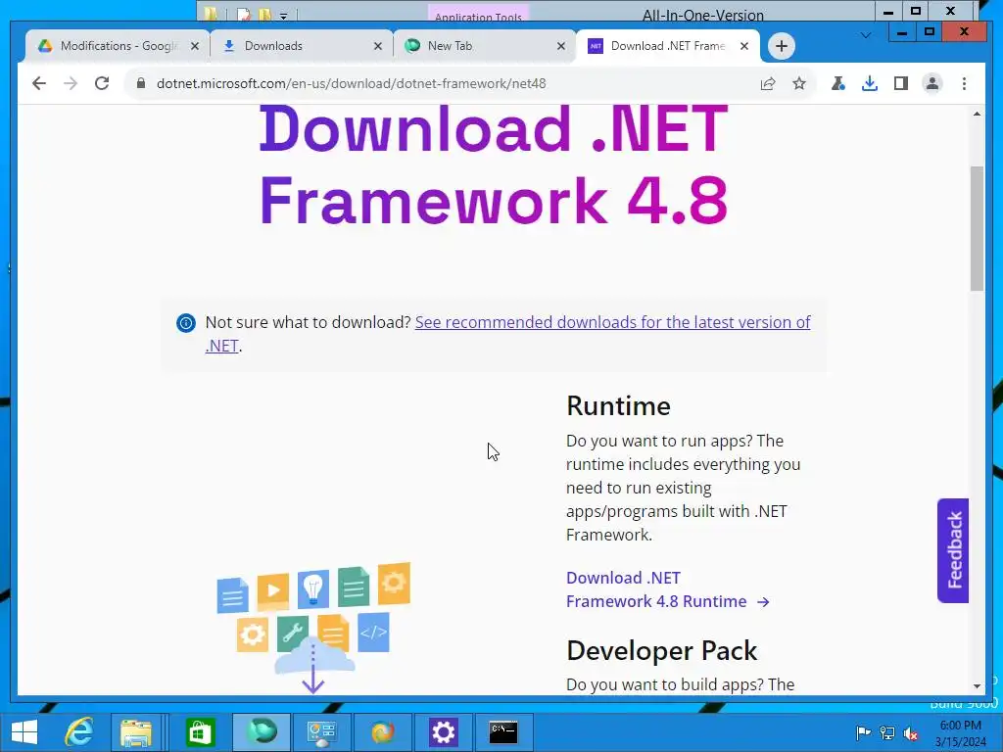Open browser downloads toolbar icon

870,83
